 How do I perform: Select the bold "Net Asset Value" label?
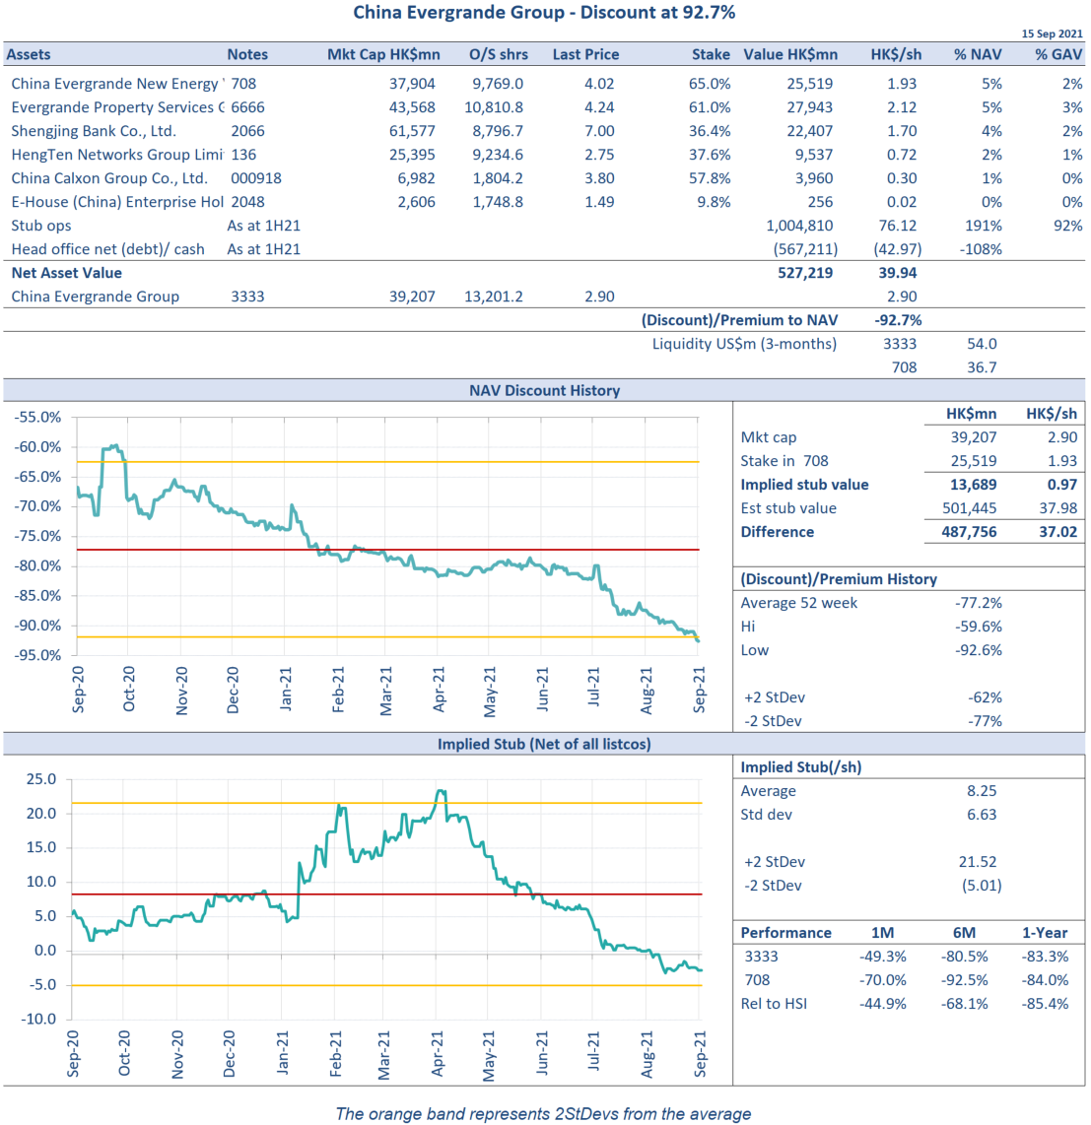coord(67,273)
